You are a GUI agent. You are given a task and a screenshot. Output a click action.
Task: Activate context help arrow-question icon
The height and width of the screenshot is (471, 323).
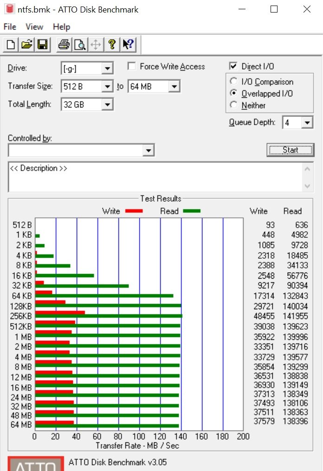coord(128,45)
